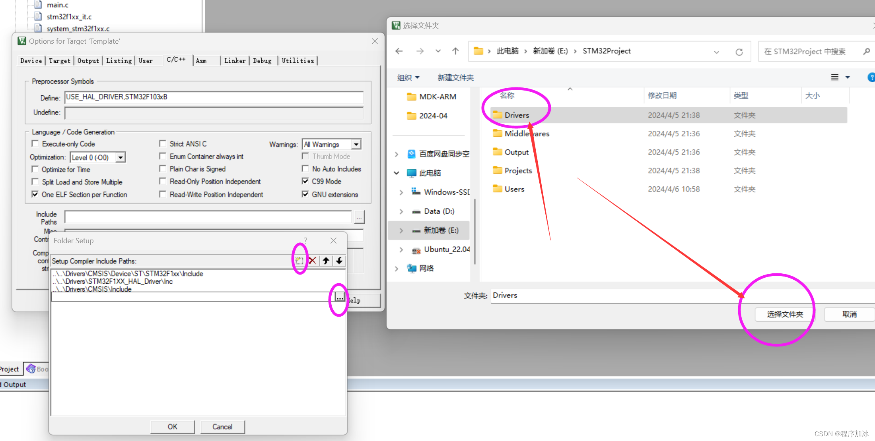The width and height of the screenshot is (875, 441).
Task: Uncheck C99 Mode option
Action: [x=305, y=181]
